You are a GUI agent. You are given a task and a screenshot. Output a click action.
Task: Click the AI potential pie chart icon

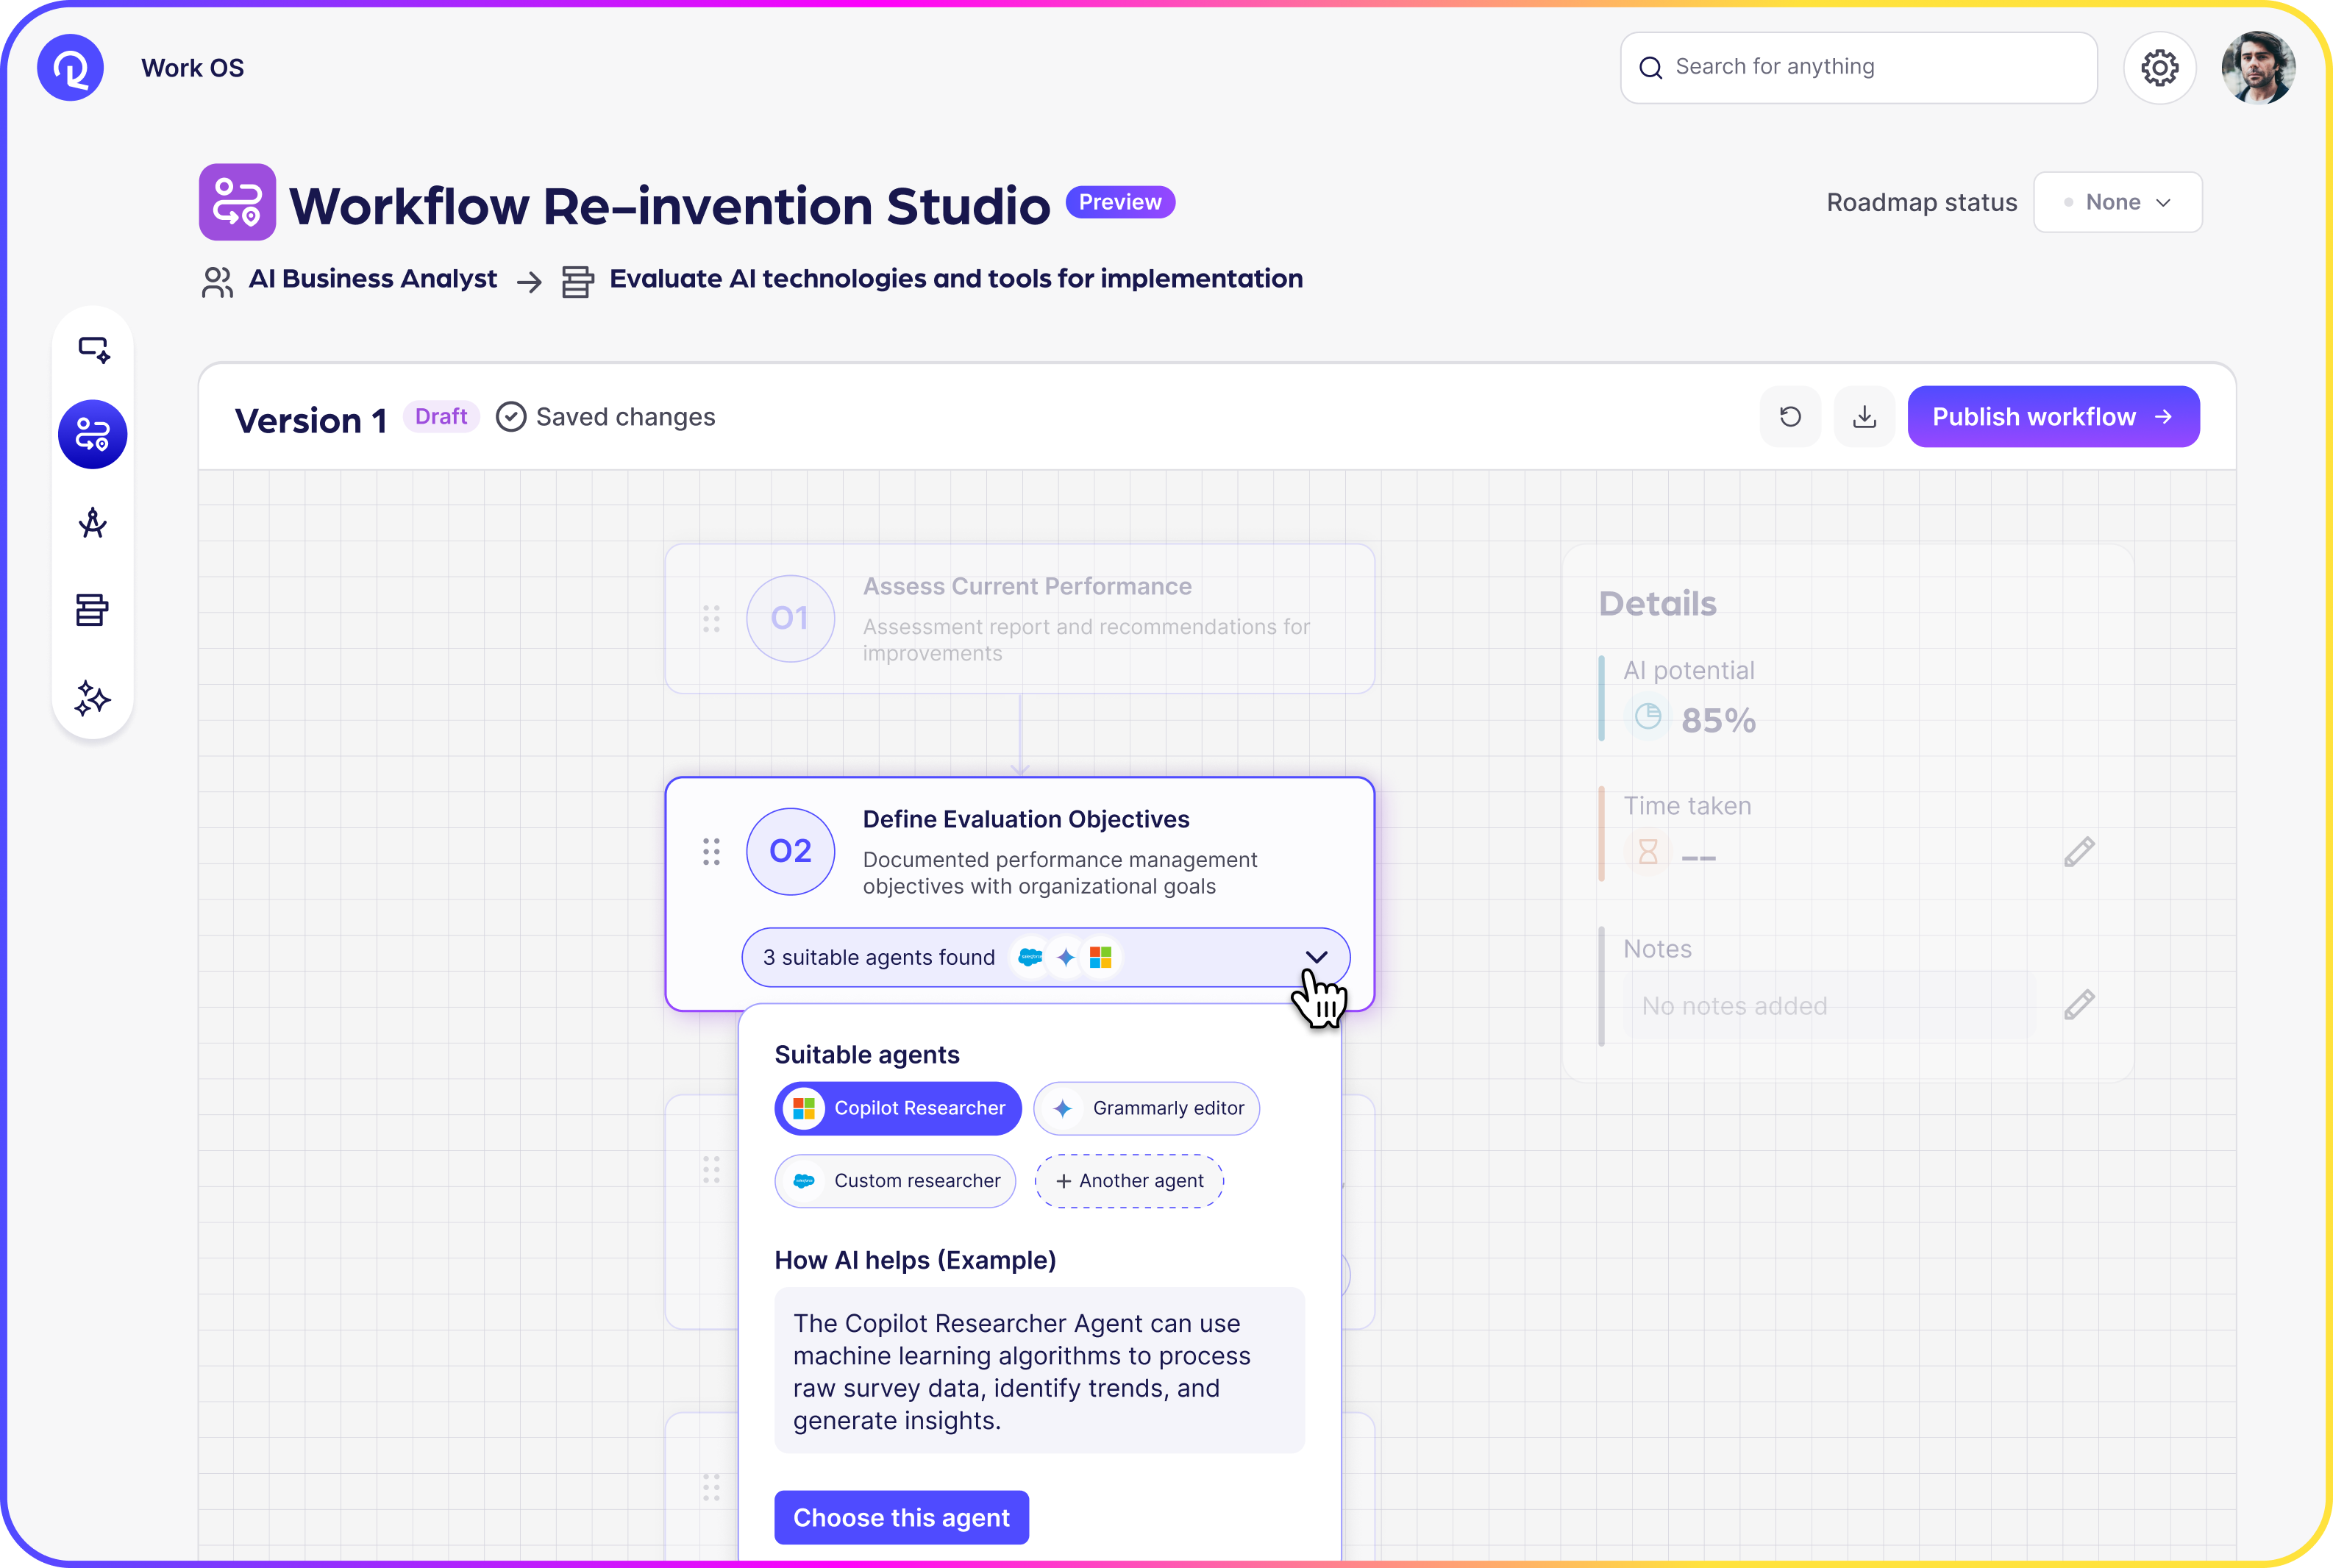pyautogui.click(x=1647, y=717)
